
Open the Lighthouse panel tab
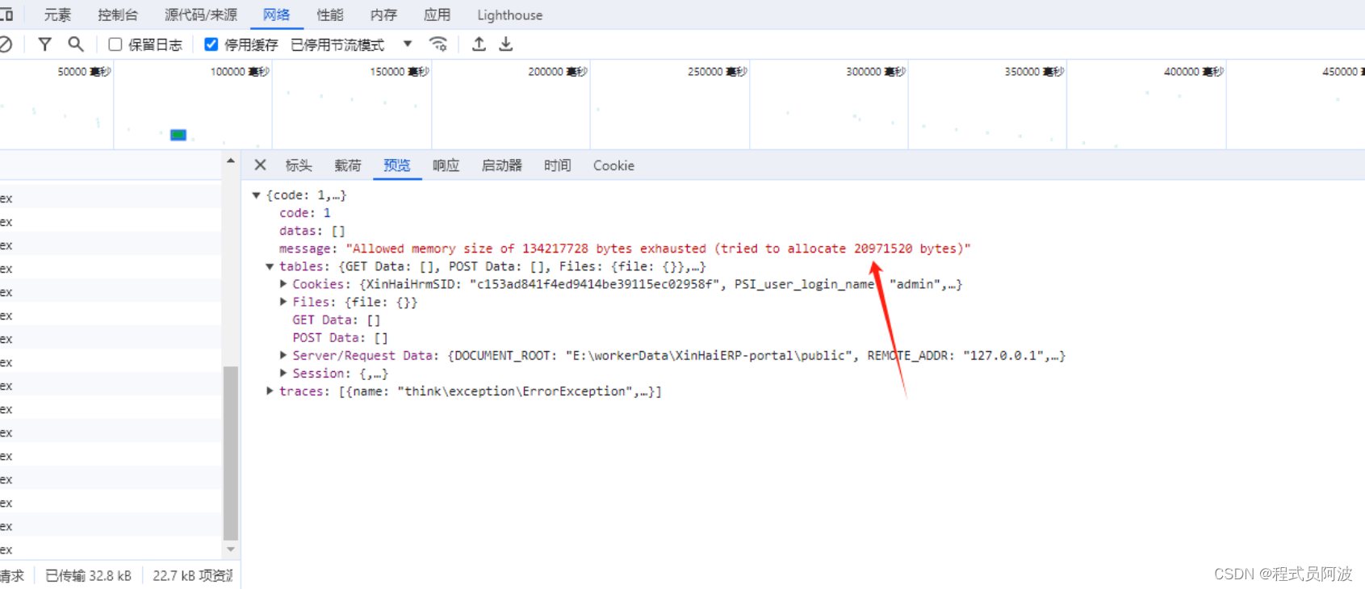pos(509,15)
